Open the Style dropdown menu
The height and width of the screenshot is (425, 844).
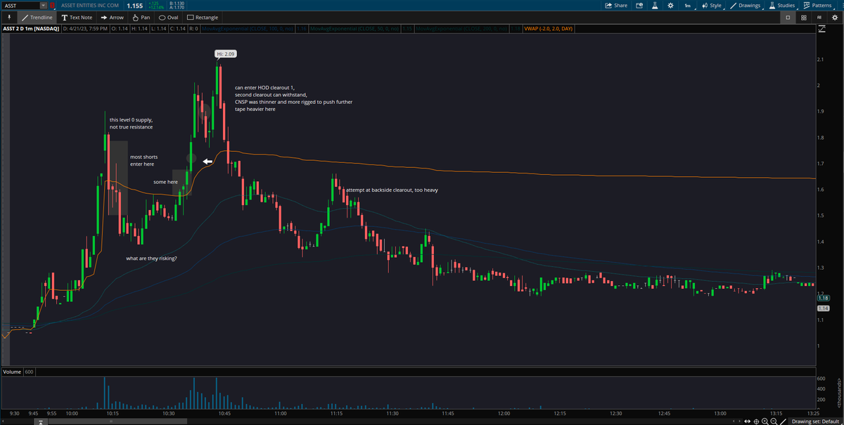[712, 6]
